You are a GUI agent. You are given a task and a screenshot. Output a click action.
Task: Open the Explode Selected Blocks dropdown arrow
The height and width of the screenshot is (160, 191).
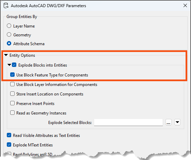pos(177,122)
